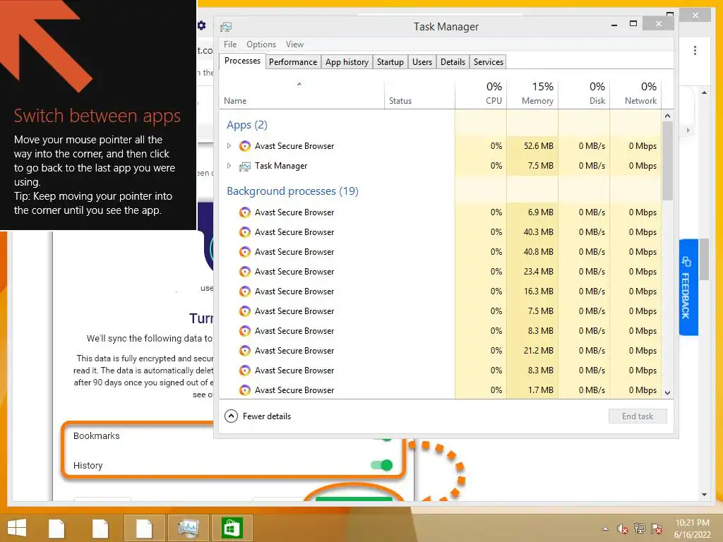Click icon of Avast process using 40.8 MB
The image size is (723, 542).
(245, 252)
